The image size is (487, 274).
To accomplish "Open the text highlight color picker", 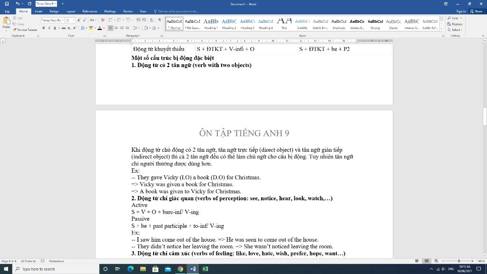I will [95, 28].
